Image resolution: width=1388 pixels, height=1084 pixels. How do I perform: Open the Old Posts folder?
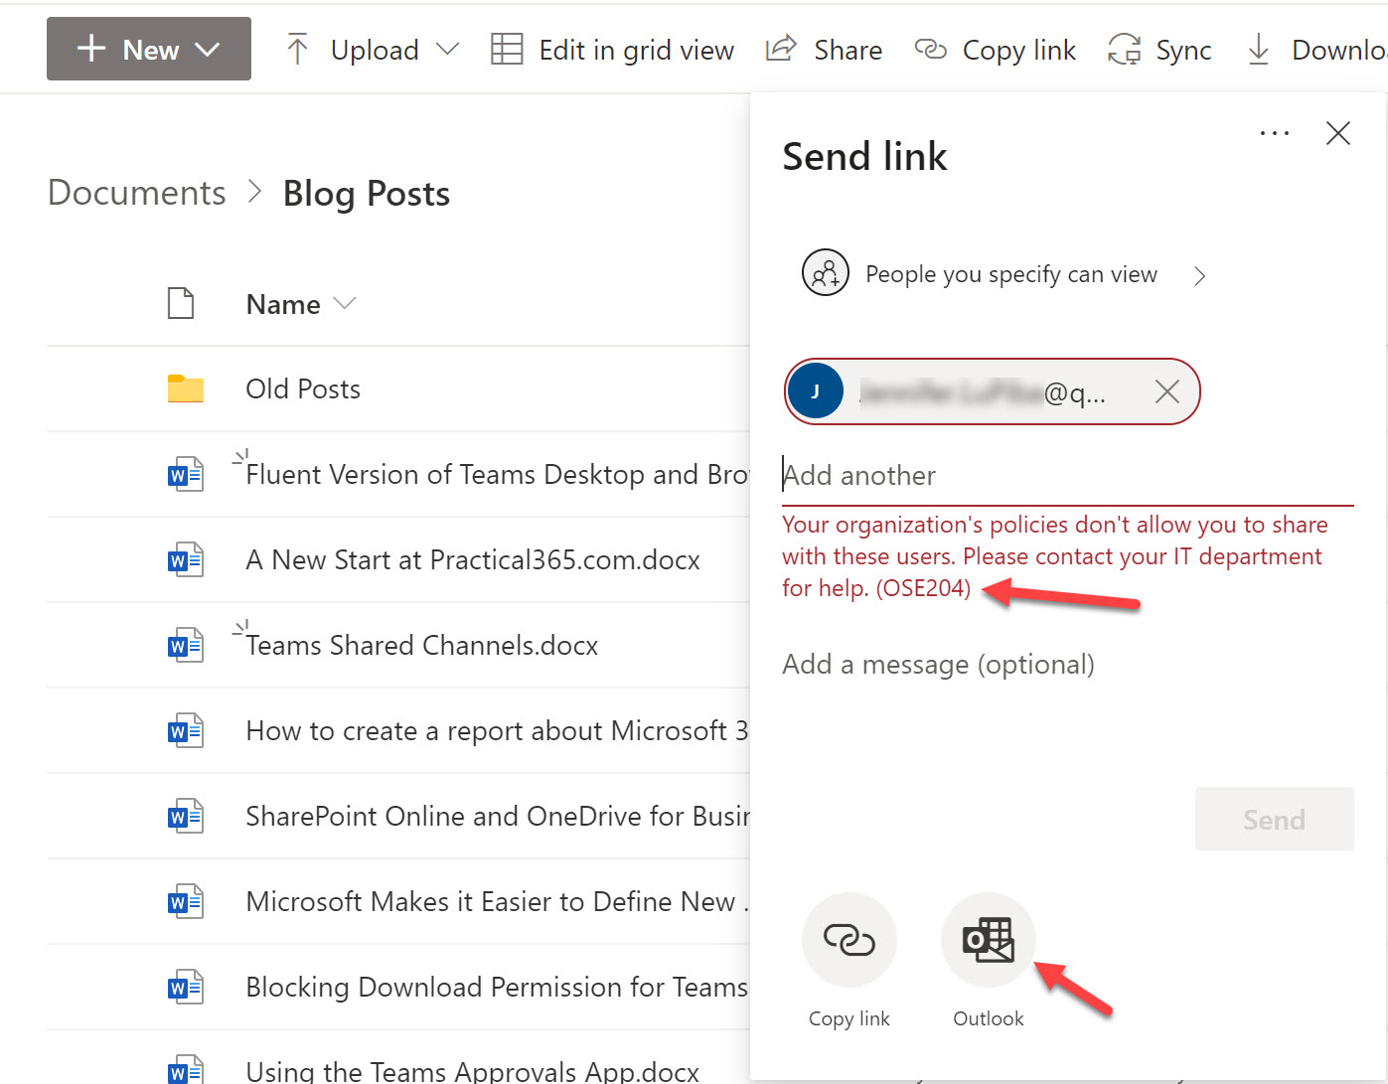coord(303,389)
